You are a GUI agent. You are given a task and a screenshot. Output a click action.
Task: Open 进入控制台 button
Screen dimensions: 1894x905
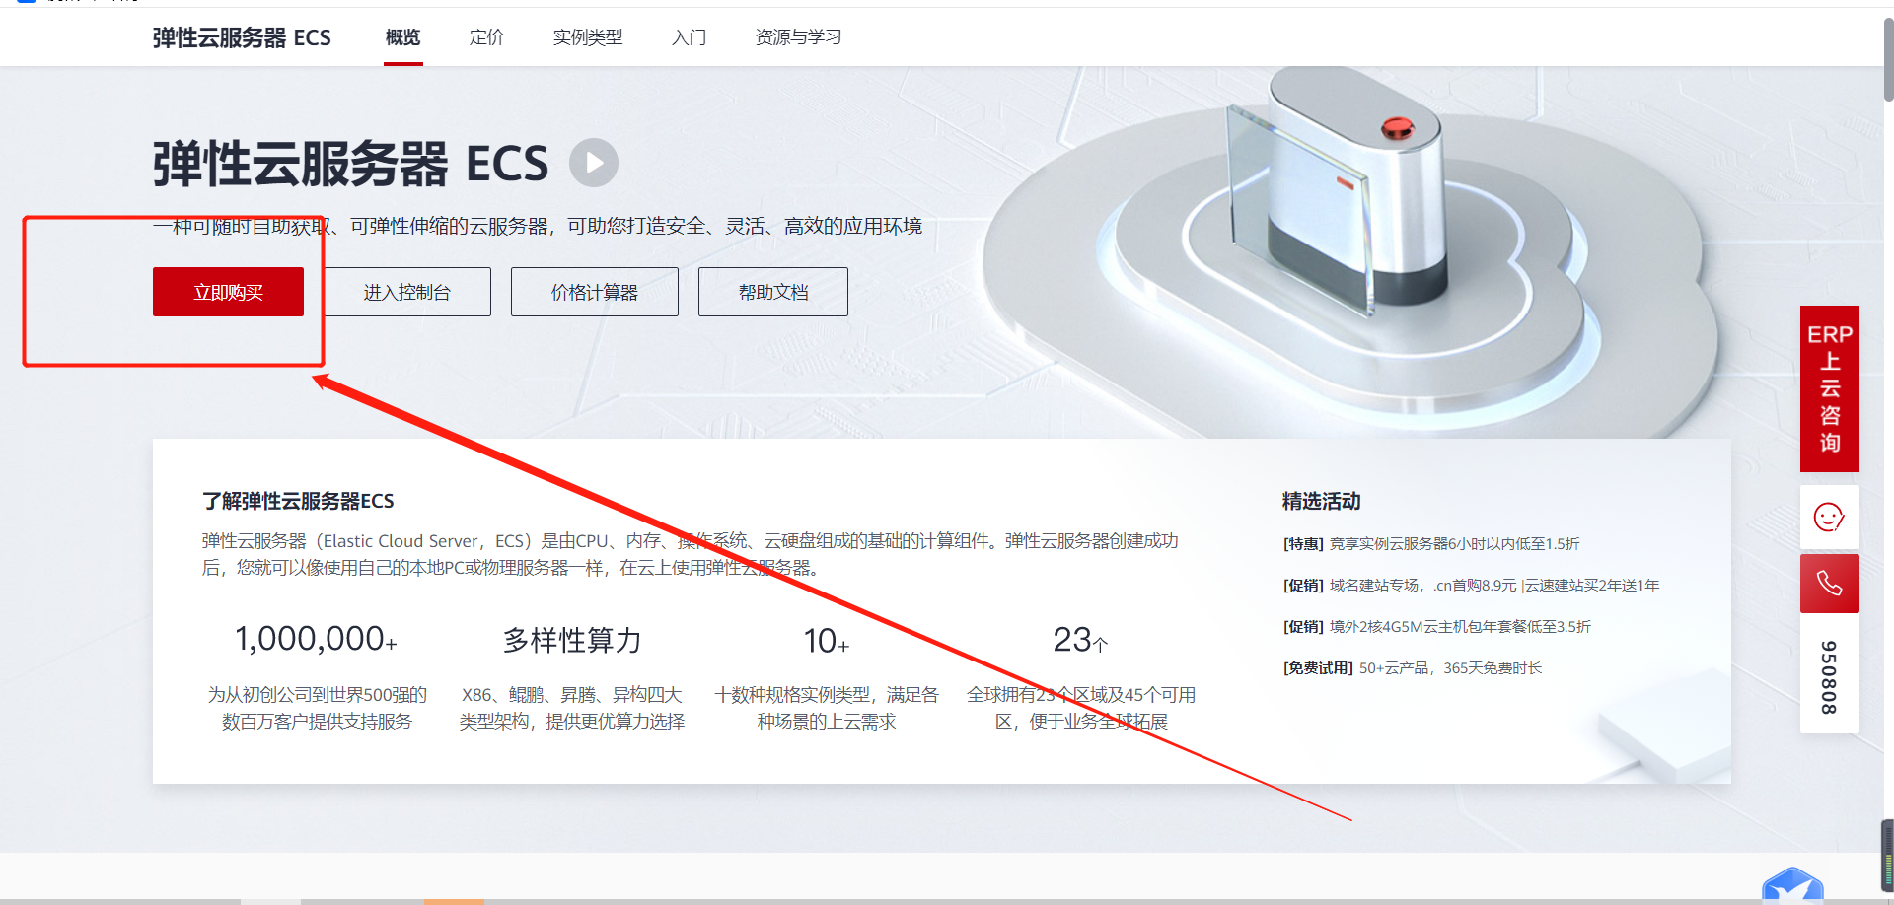406,292
